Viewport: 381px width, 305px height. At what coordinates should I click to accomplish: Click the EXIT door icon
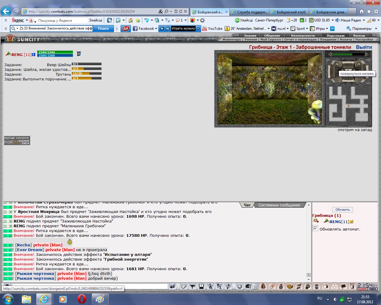point(352,287)
